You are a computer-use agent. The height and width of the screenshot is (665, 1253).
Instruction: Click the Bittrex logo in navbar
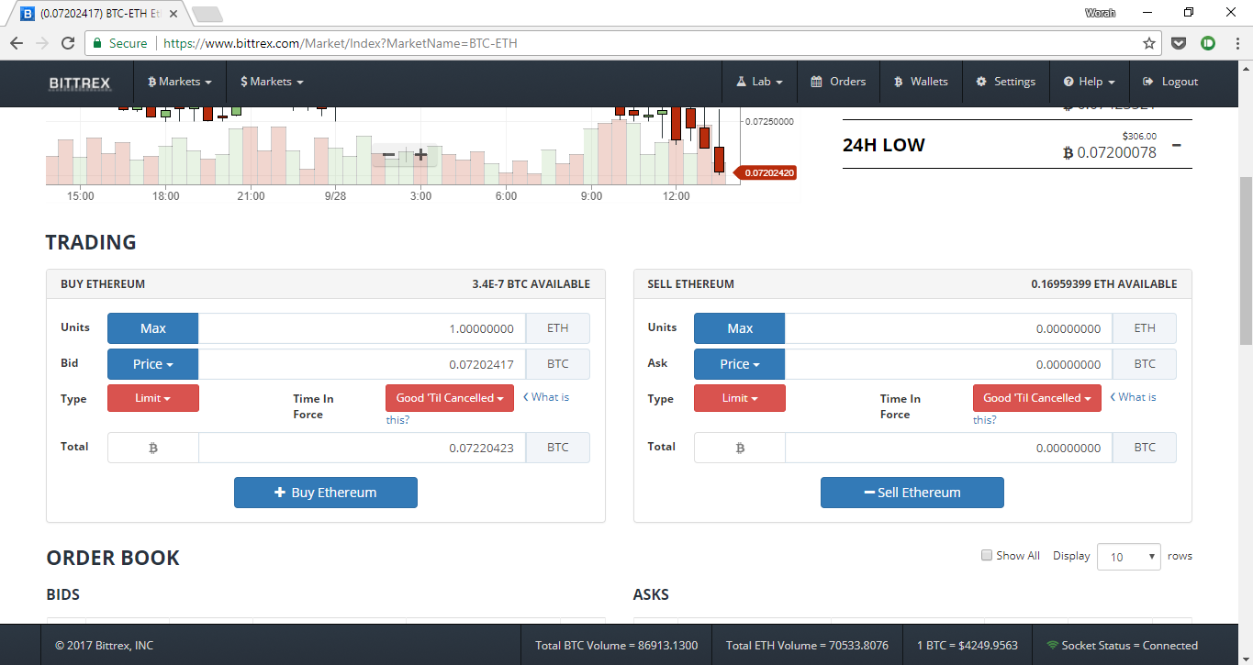tap(79, 83)
